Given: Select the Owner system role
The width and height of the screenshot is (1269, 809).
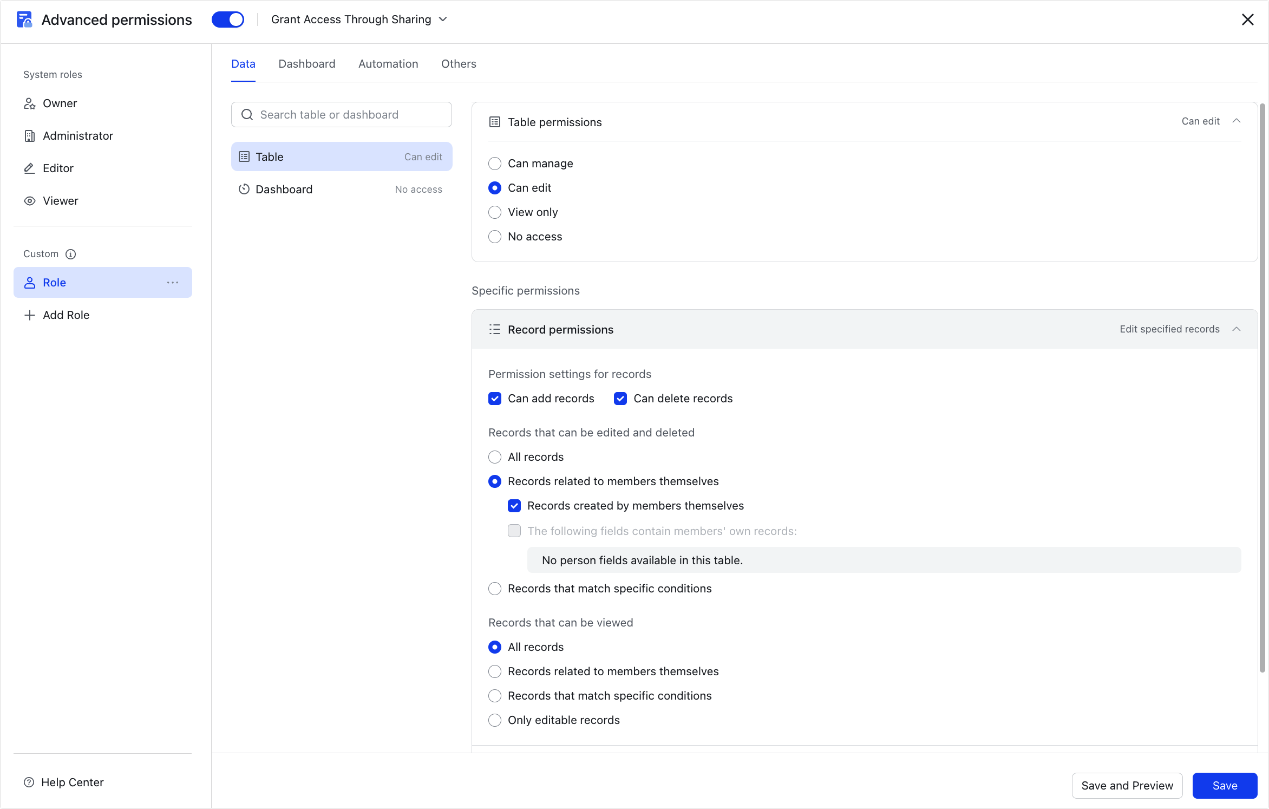Looking at the screenshot, I should click(103, 103).
